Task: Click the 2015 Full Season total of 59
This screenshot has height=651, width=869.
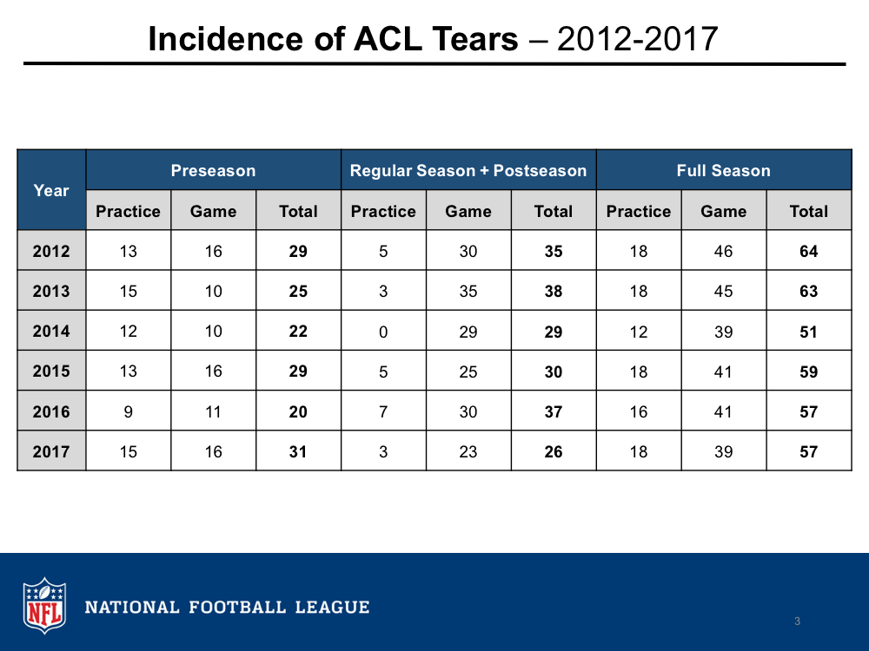Action: point(808,372)
